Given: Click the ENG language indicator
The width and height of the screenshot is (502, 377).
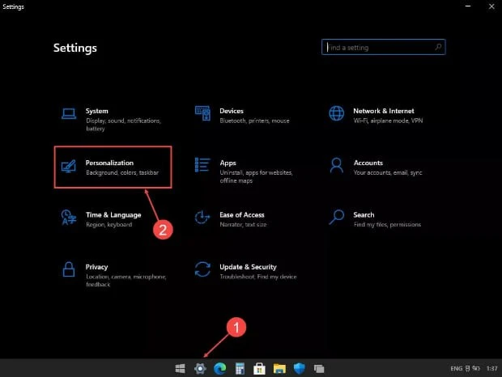Looking at the screenshot, I should point(456,369).
